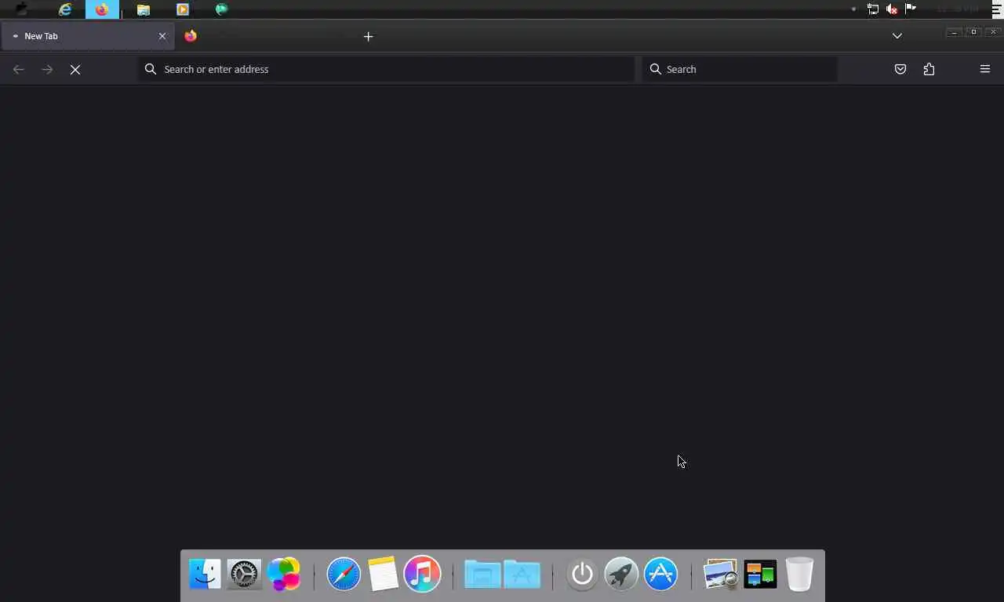Click the magnifier icon in the address bar
1004x602 pixels.
[x=151, y=69]
